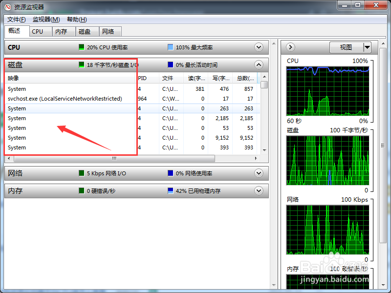Click the graph pane collapse arrow button
This screenshot has height=293, width=391.
(x=290, y=47)
